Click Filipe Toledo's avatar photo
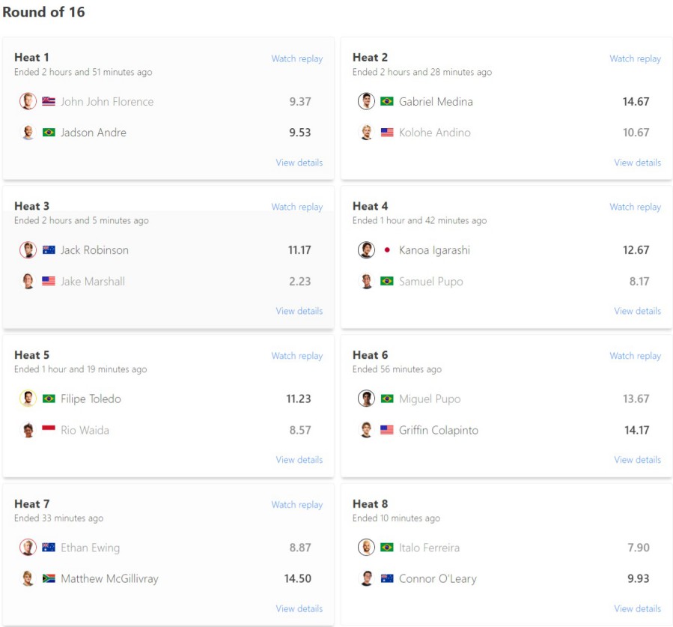Screen dimensions: 673x627 (28, 399)
